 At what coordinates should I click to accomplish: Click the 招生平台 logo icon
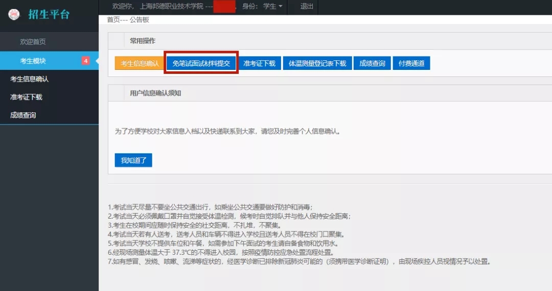click(14, 14)
